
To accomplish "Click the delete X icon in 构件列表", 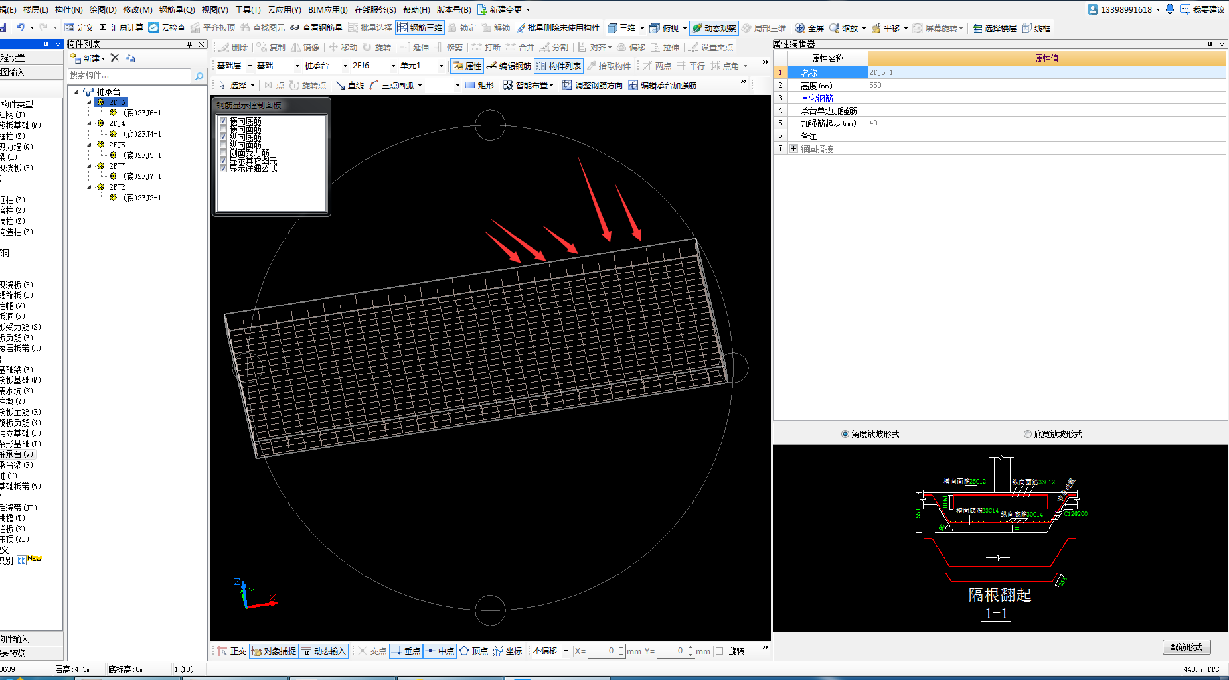I will click(x=115, y=58).
